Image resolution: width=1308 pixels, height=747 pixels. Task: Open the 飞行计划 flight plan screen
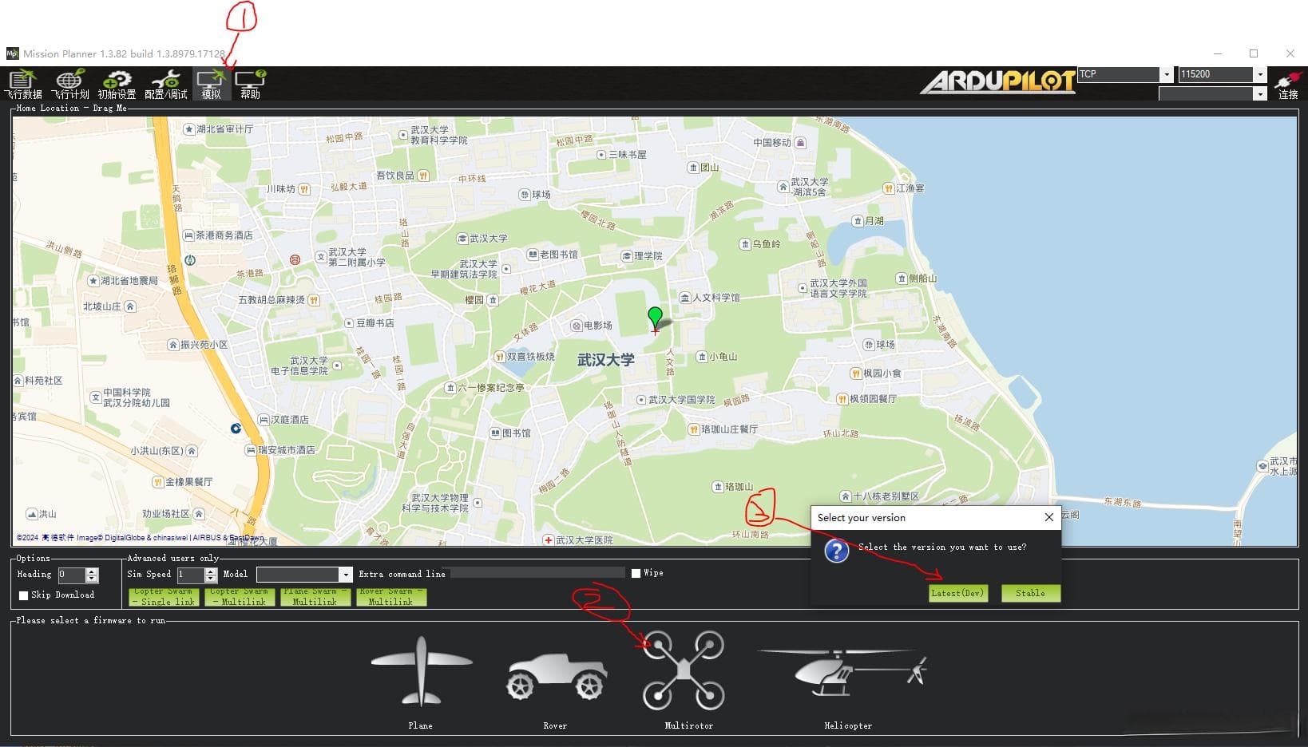pyautogui.click(x=70, y=84)
